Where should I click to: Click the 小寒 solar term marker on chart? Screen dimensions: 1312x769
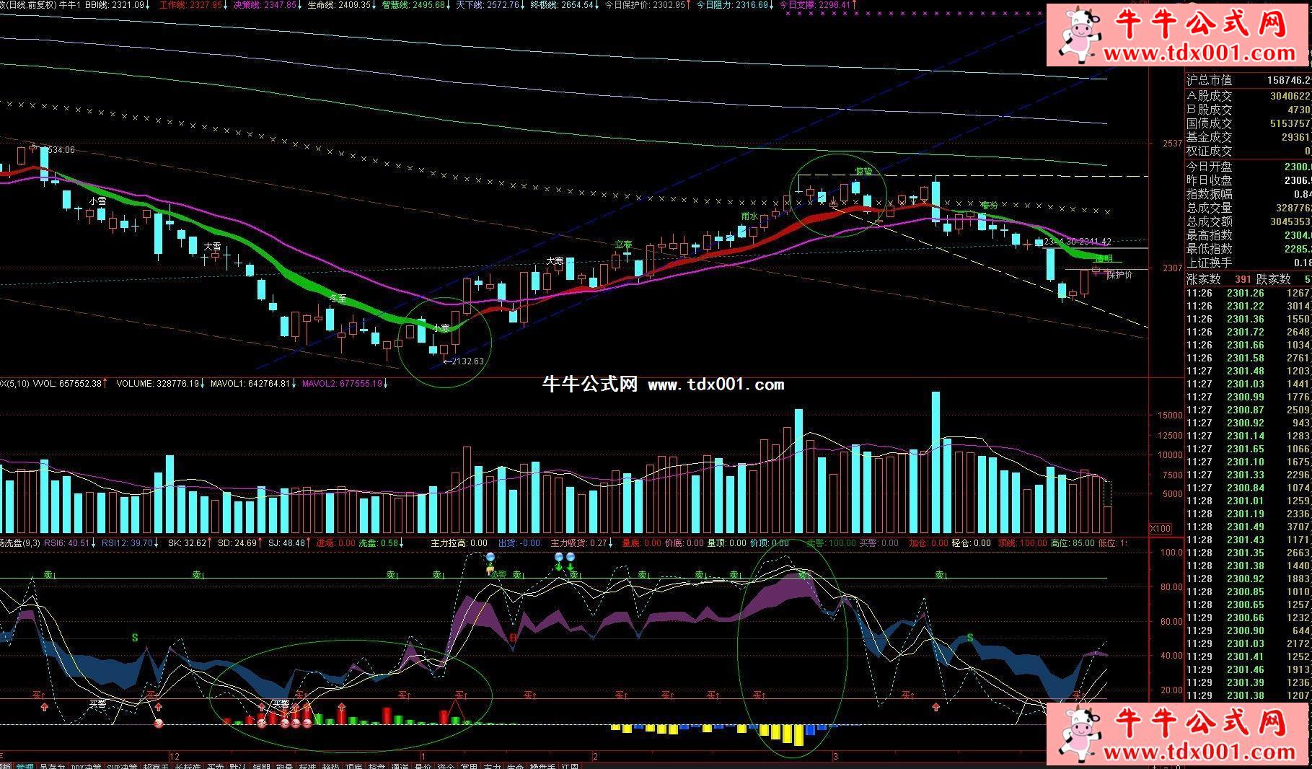click(441, 328)
